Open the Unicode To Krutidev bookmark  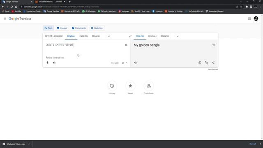click(174, 11)
